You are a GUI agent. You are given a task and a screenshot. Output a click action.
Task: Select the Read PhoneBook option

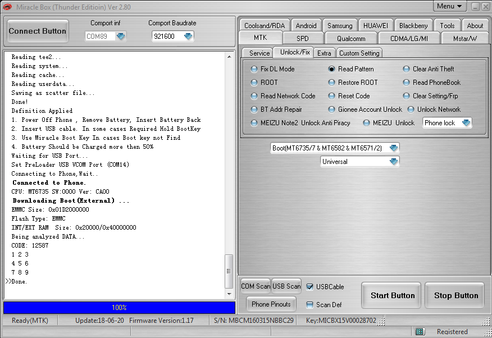[406, 83]
